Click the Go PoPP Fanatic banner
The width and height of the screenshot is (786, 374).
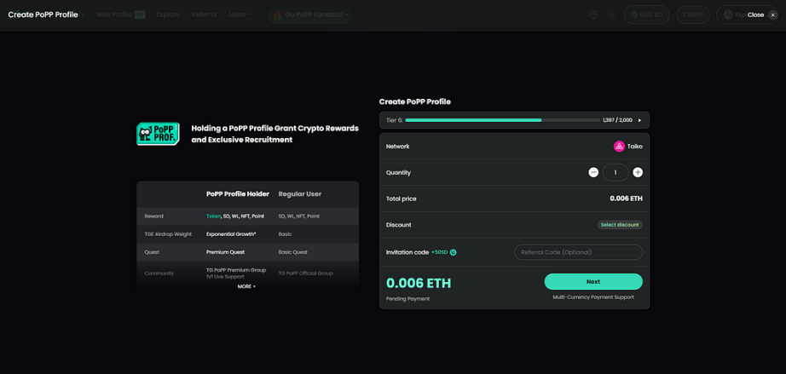(312, 14)
